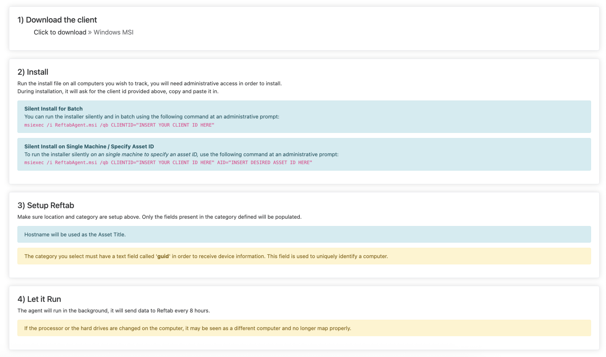Screen dimensions: 606x357
Task: Click 'Silent Install on Single Machine / Specify Asset ID' title
Action: coord(89,146)
